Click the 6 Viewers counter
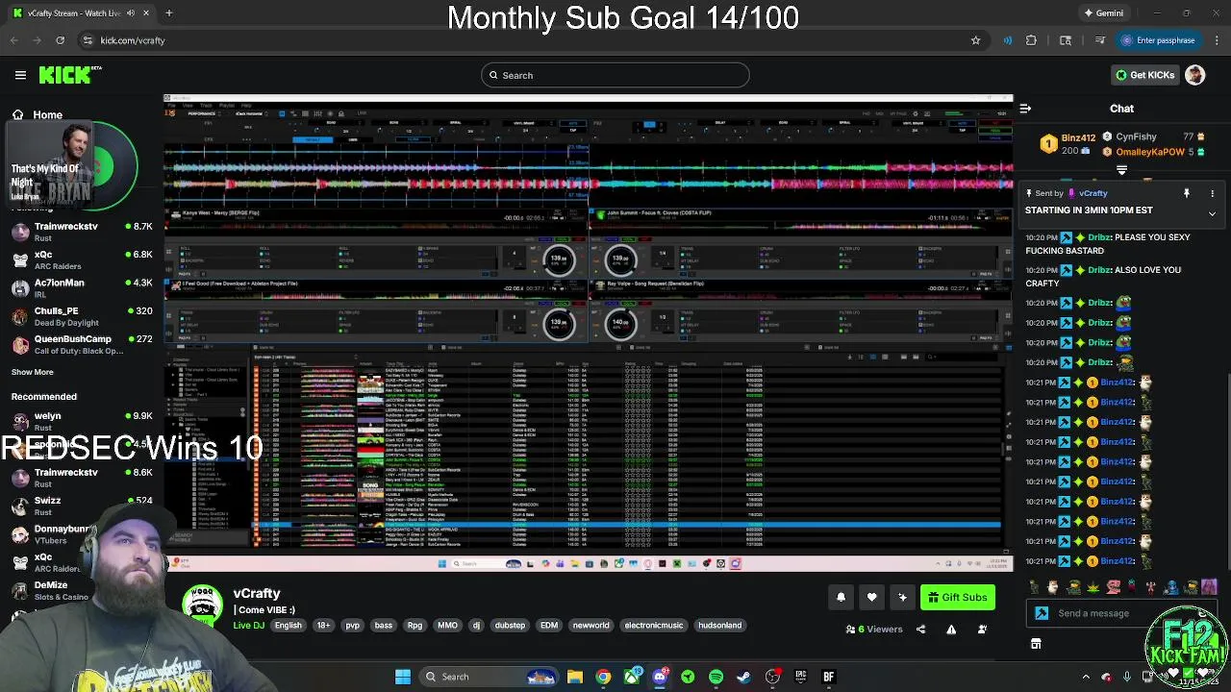The width and height of the screenshot is (1231, 692). point(874,630)
